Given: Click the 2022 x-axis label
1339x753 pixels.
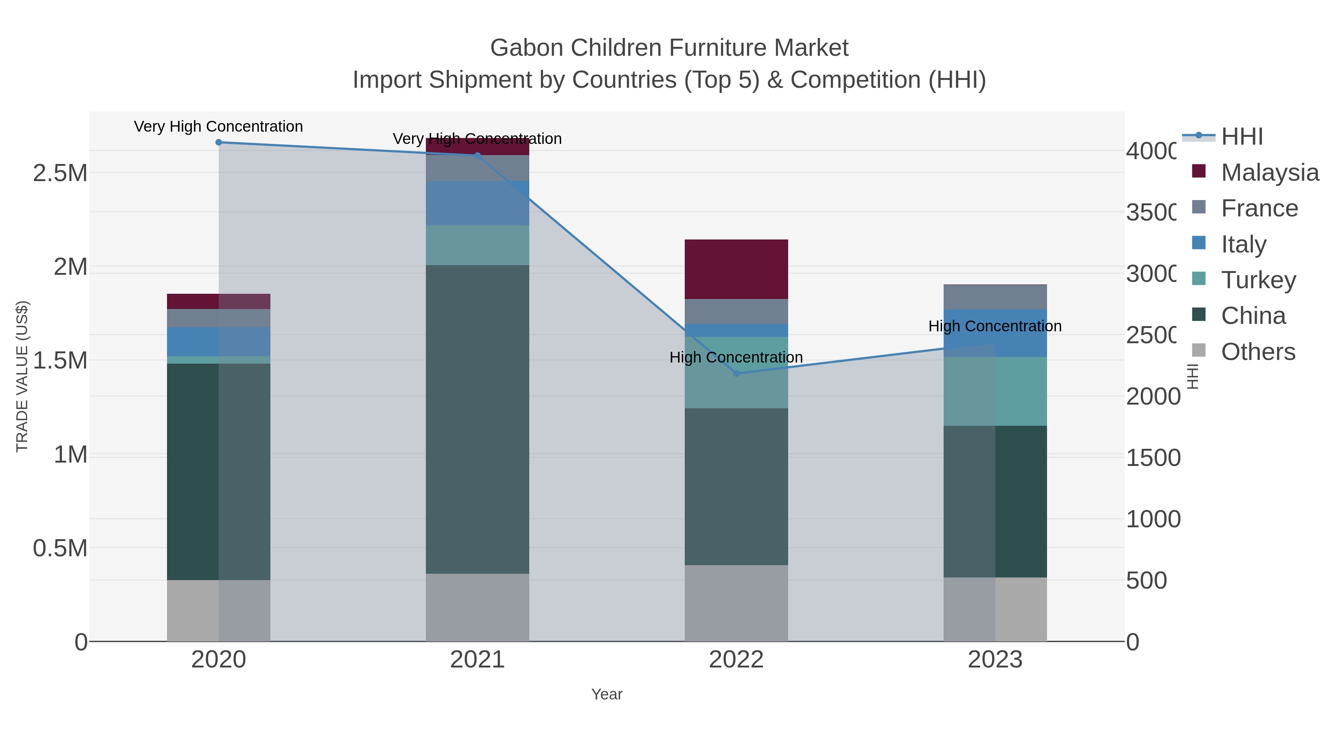Looking at the screenshot, I should [736, 659].
